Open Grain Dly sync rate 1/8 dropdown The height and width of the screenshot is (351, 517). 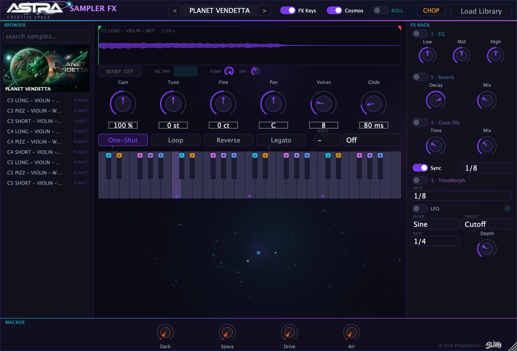pyautogui.click(x=487, y=168)
